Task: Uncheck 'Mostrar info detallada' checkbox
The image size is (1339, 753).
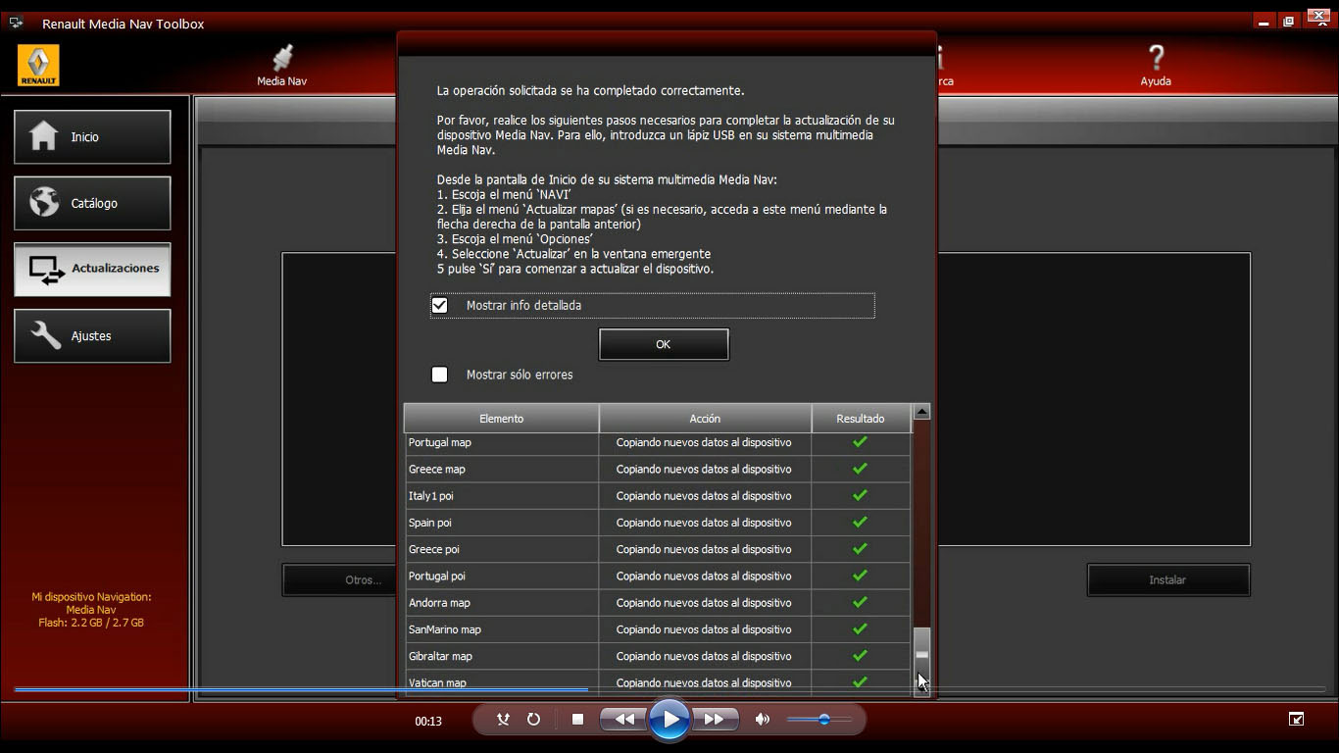Action: point(440,306)
